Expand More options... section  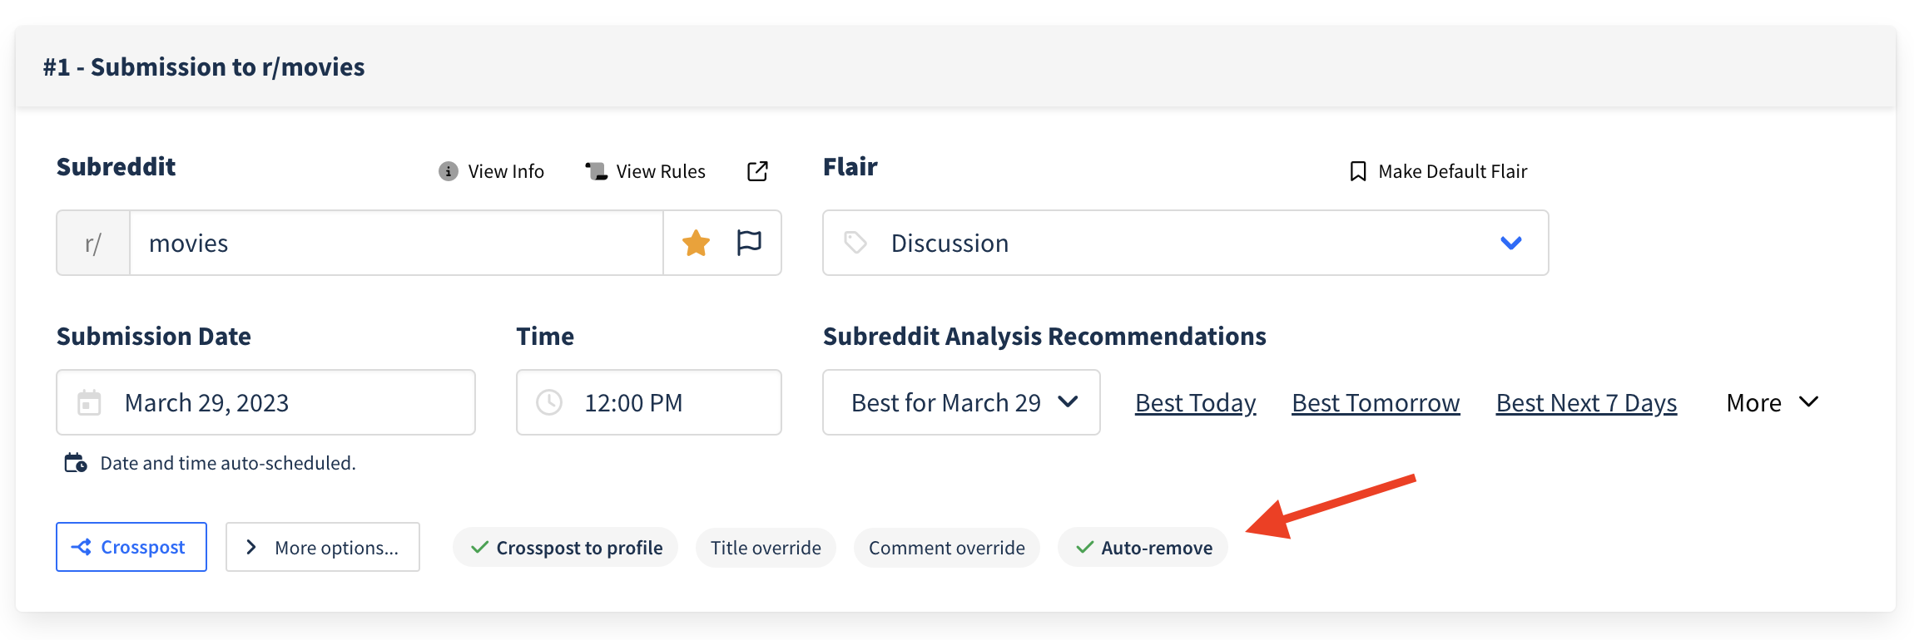point(323,547)
